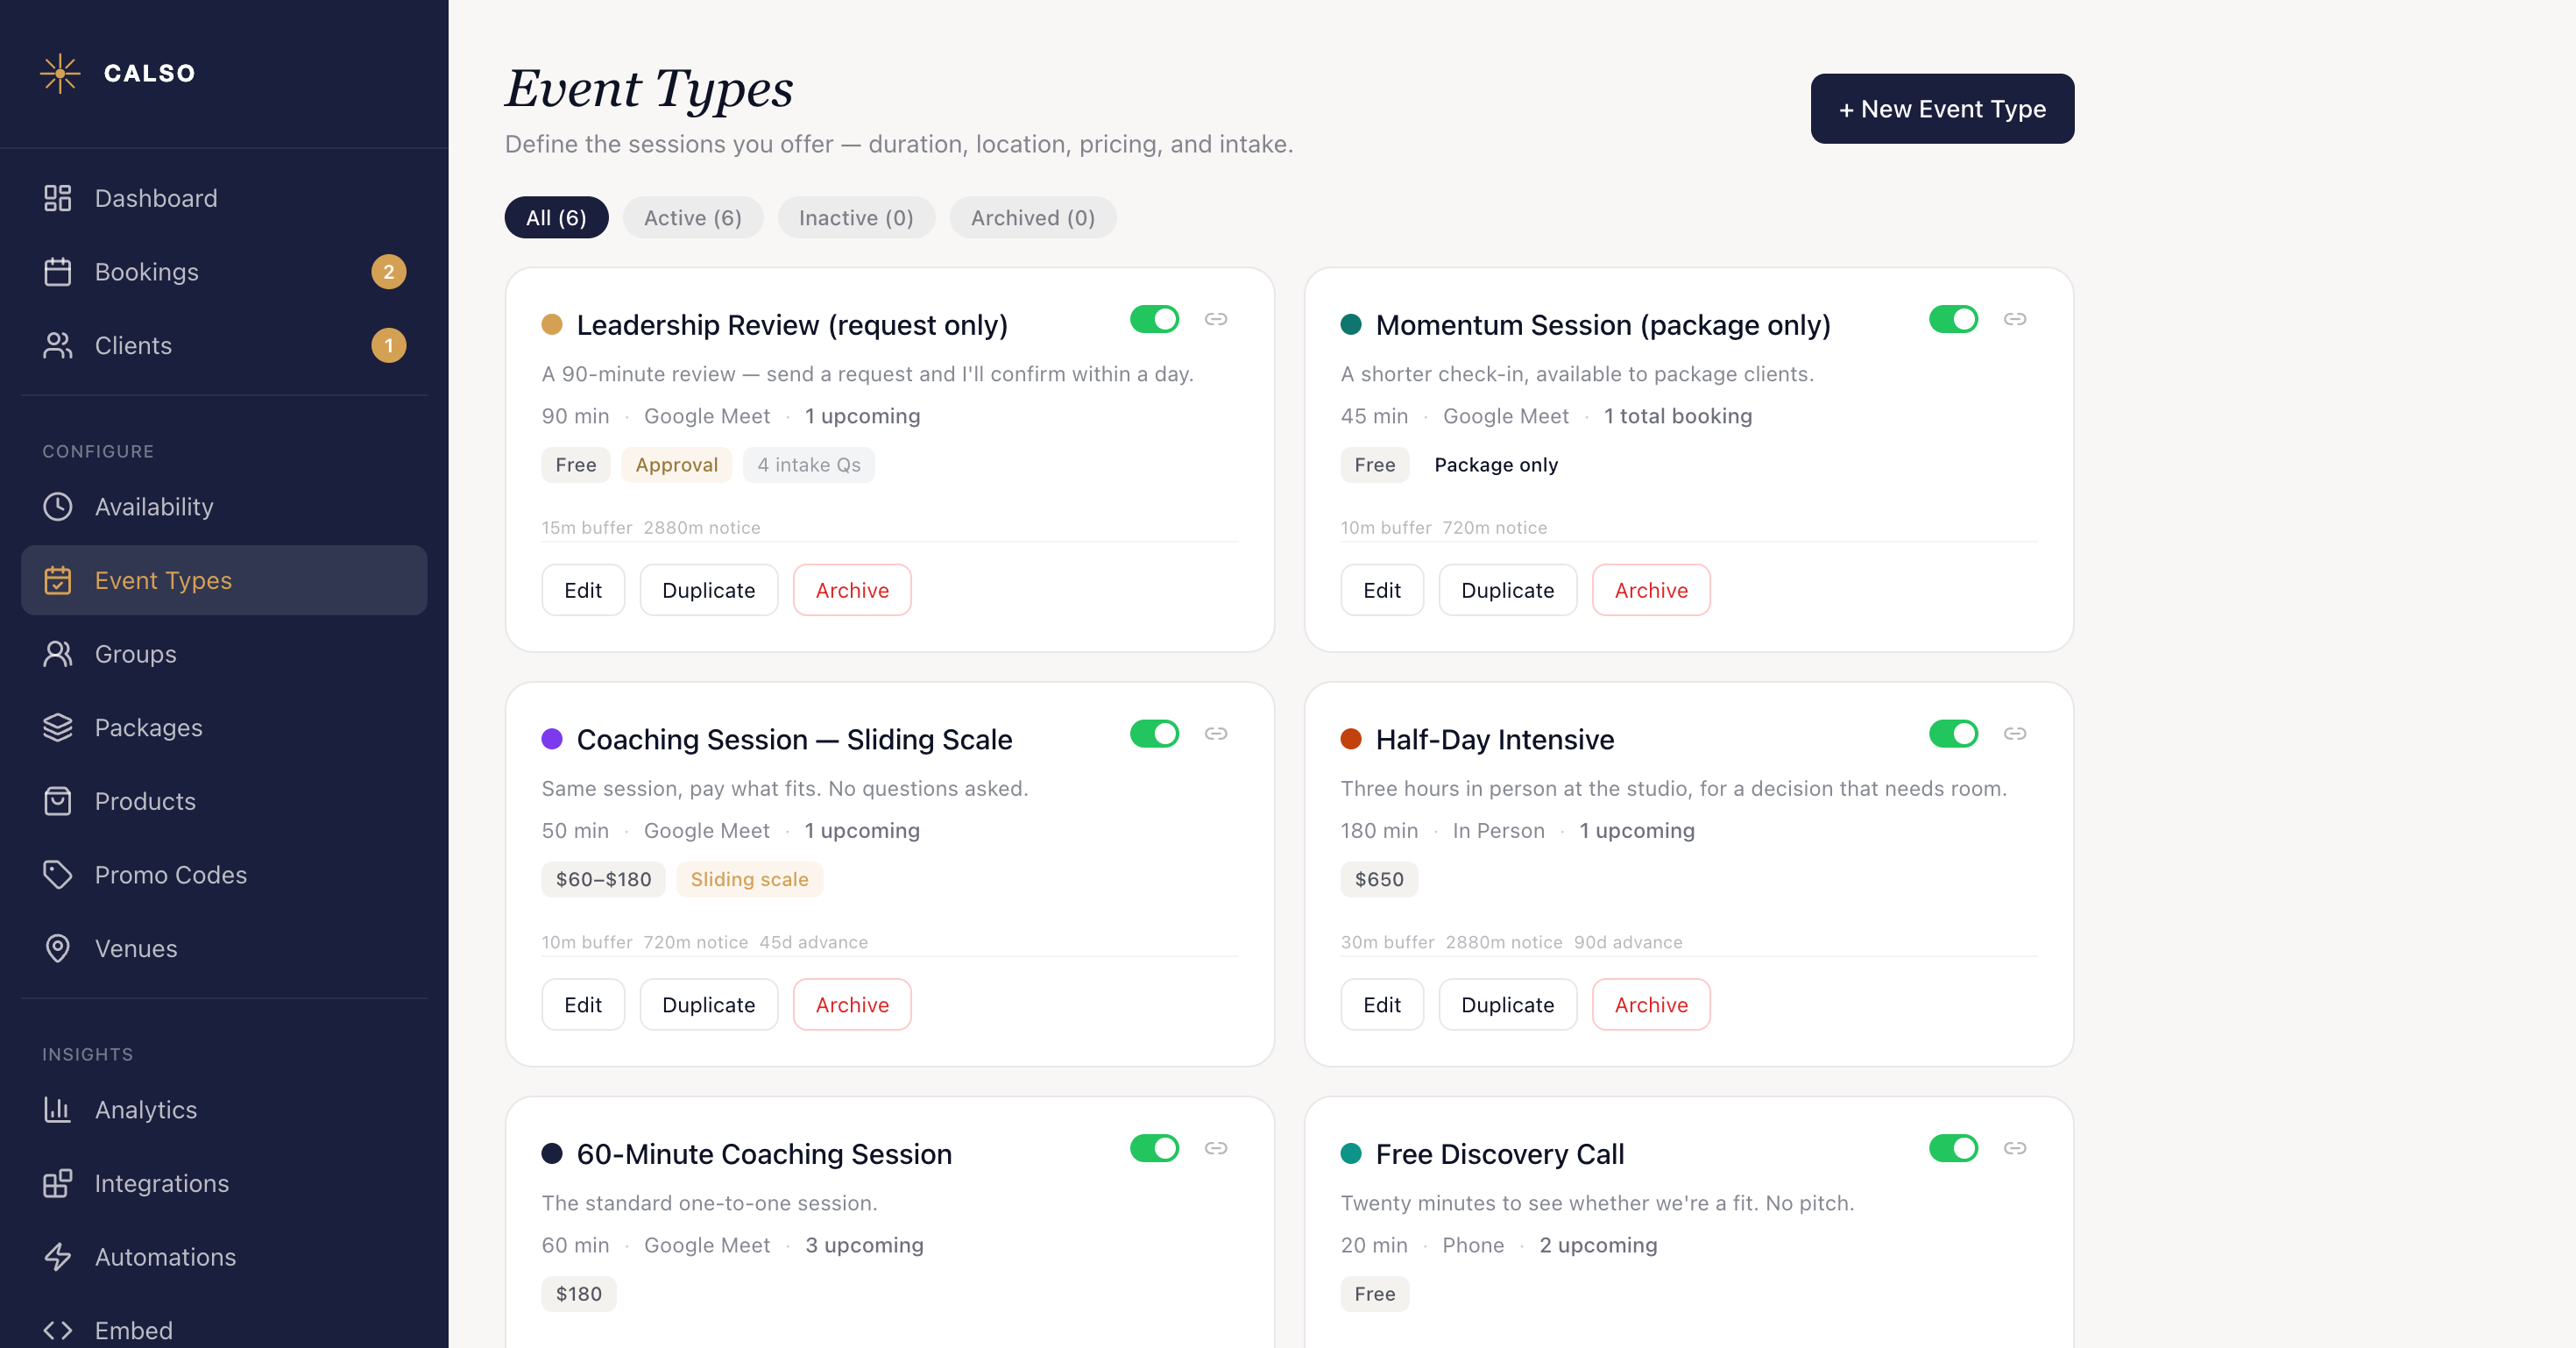The height and width of the screenshot is (1348, 2576).
Task: Duplicate the Half-Day Intensive event
Action: [x=1508, y=1004]
